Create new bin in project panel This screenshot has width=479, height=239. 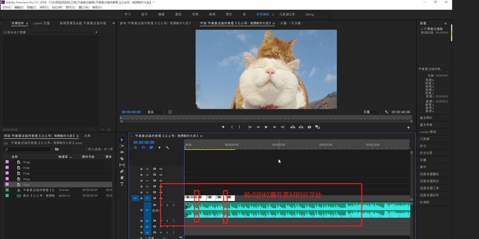point(56,149)
